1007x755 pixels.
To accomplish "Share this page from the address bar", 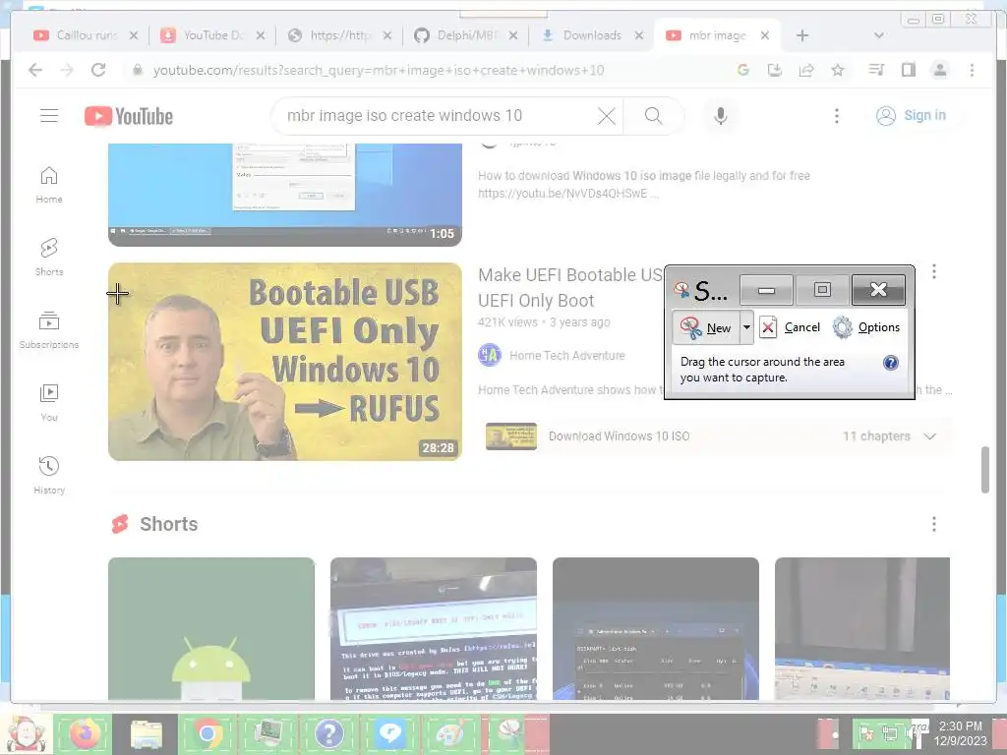I will tap(806, 70).
